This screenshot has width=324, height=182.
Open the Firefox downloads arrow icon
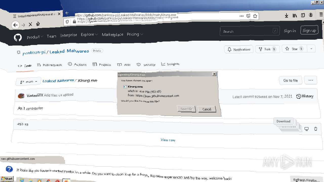pyautogui.click(x=287, y=15)
